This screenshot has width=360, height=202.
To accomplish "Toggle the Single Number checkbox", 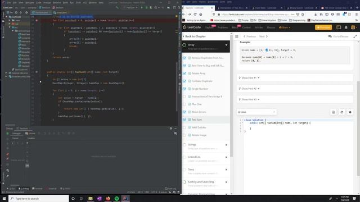I will click(184, 89).
